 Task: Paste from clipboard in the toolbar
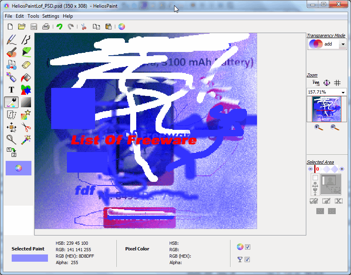[x=108, y=27]
